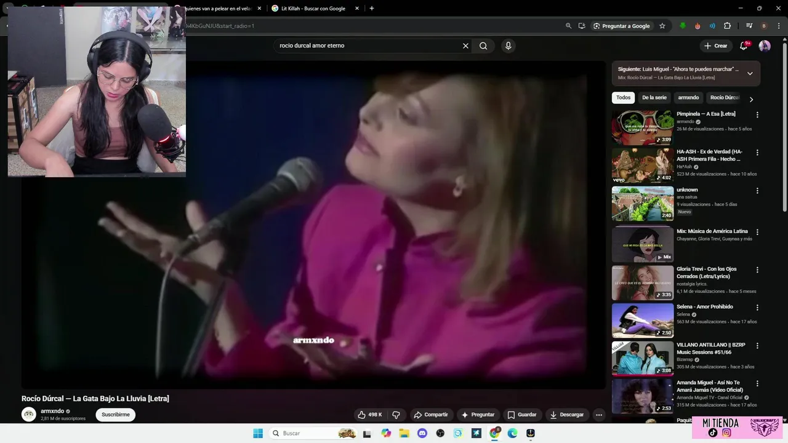Open options menu for VILLANO ANTILLANO BZRP
The width and height of the screenshot is (788, 443).
point(757,346)
